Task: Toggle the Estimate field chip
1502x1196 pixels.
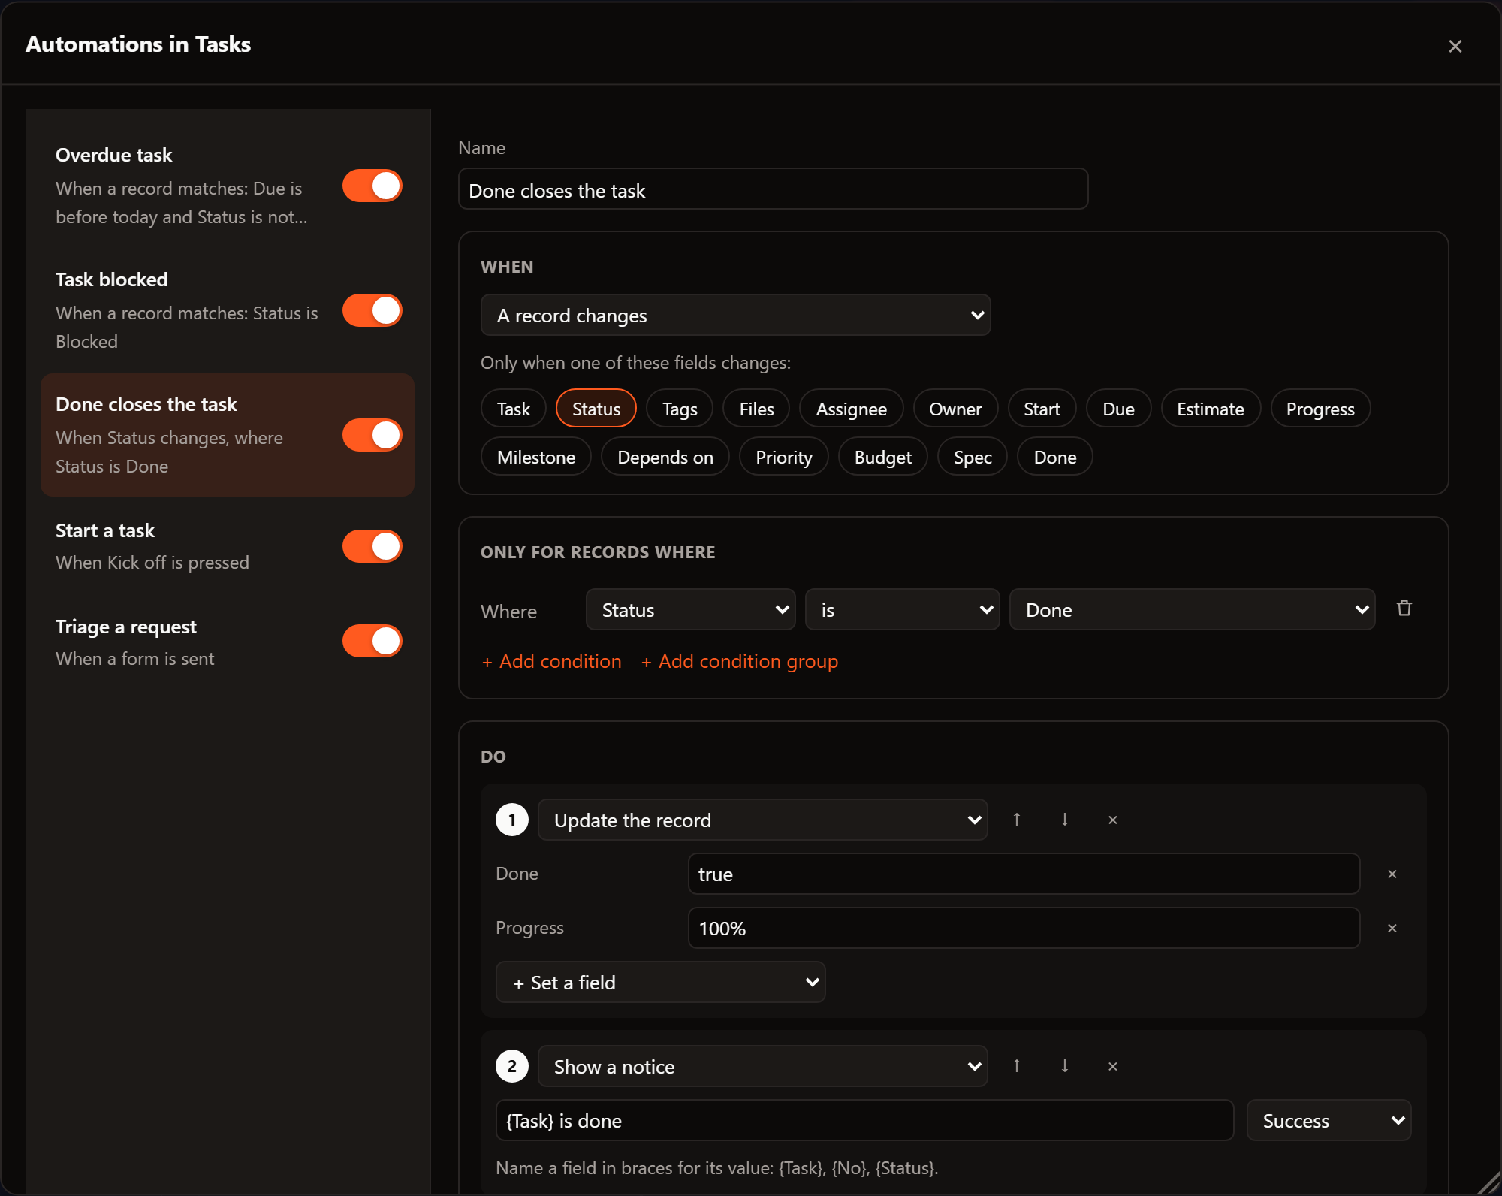Action: click(1210, 409)
